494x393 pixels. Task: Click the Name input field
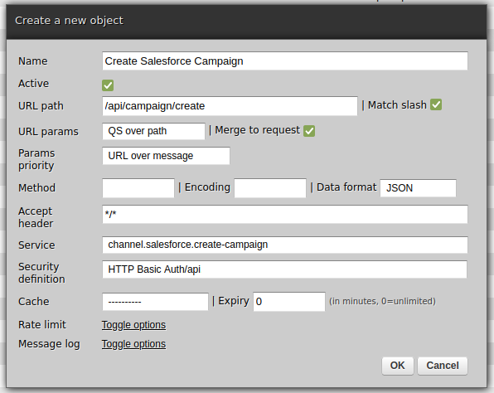pos(285,61)
